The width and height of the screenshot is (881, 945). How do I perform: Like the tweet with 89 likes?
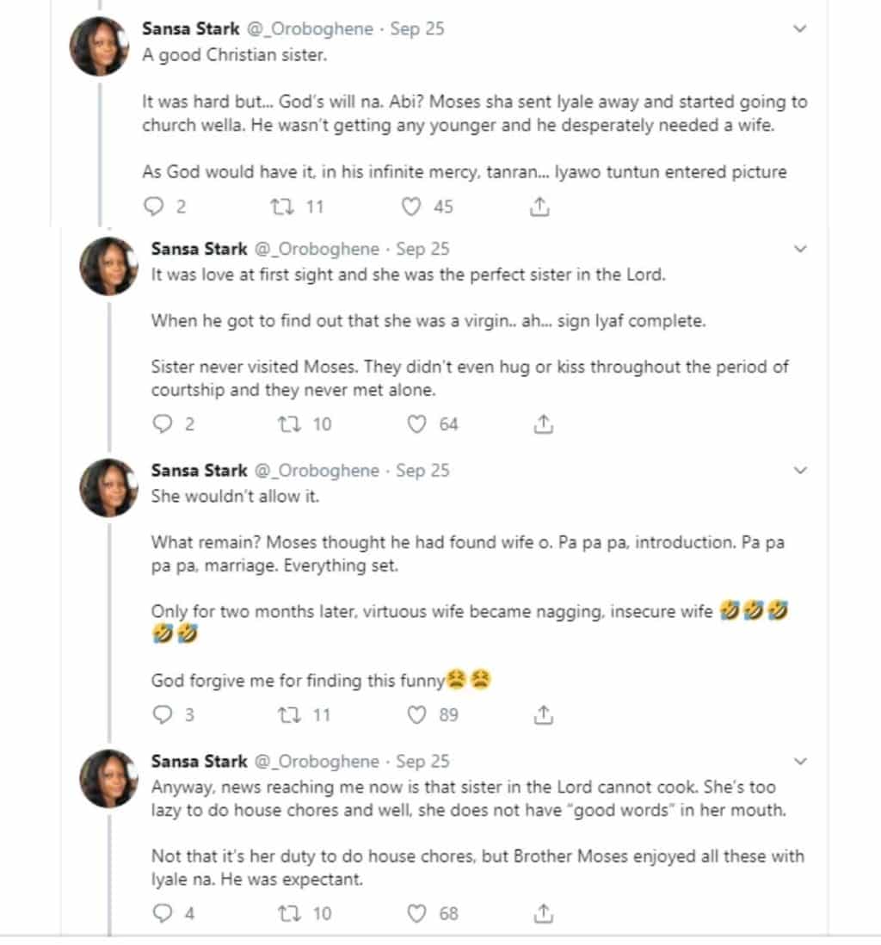point(417,715)
